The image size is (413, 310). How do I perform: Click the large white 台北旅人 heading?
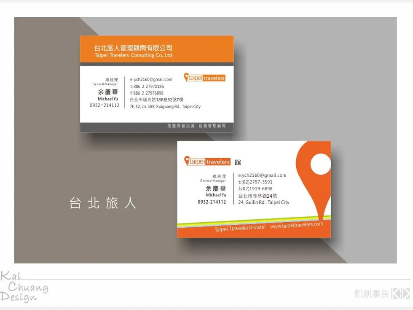pyautogui.click(x=103, y=203)
